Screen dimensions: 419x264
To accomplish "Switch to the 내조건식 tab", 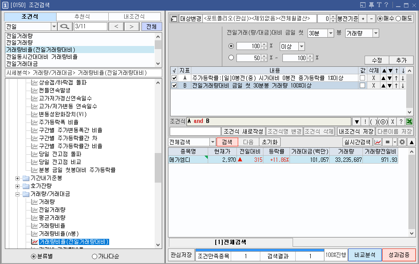I will (x=134, y=17).
